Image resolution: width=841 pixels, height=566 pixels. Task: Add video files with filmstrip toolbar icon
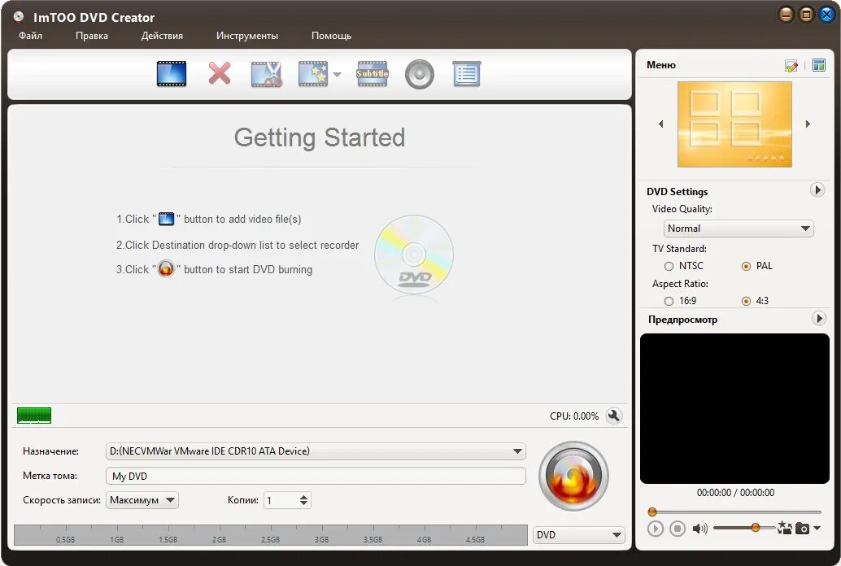[172, 74]
